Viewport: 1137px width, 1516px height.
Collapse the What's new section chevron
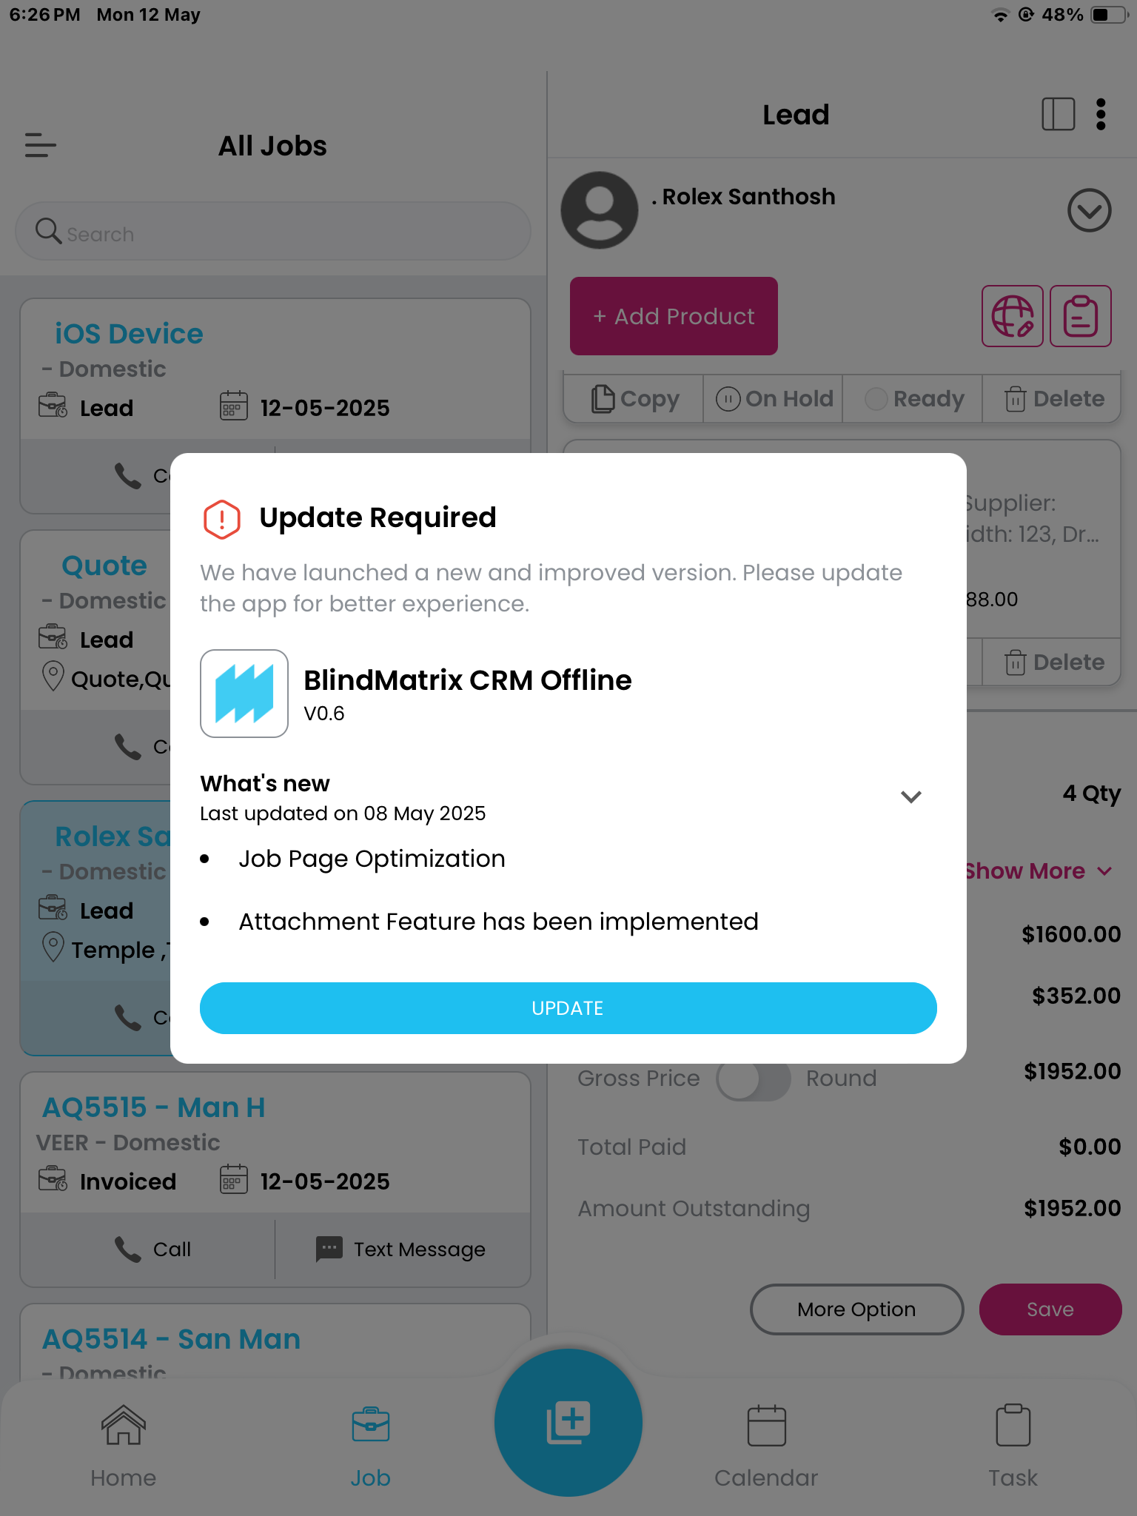[910, 796]
